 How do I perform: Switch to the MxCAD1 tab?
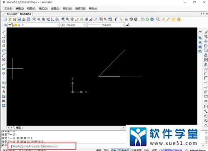(x=12, y=14)
